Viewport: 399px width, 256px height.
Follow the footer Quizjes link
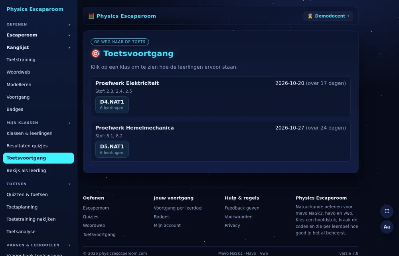pyautogui.click(x=91, y=216)
